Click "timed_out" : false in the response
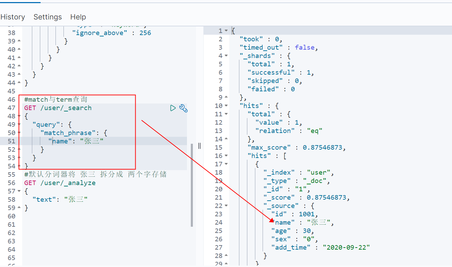 point(279,48)
